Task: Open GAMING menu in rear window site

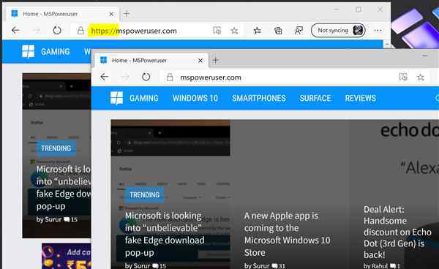Action: point(55,52)
